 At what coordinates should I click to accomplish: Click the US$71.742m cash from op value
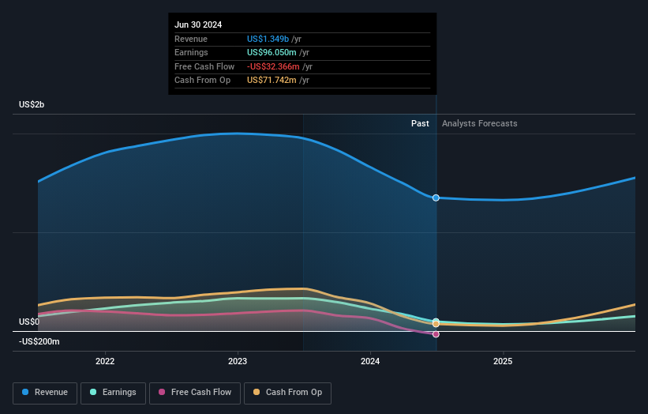click(x=272, y=81)
